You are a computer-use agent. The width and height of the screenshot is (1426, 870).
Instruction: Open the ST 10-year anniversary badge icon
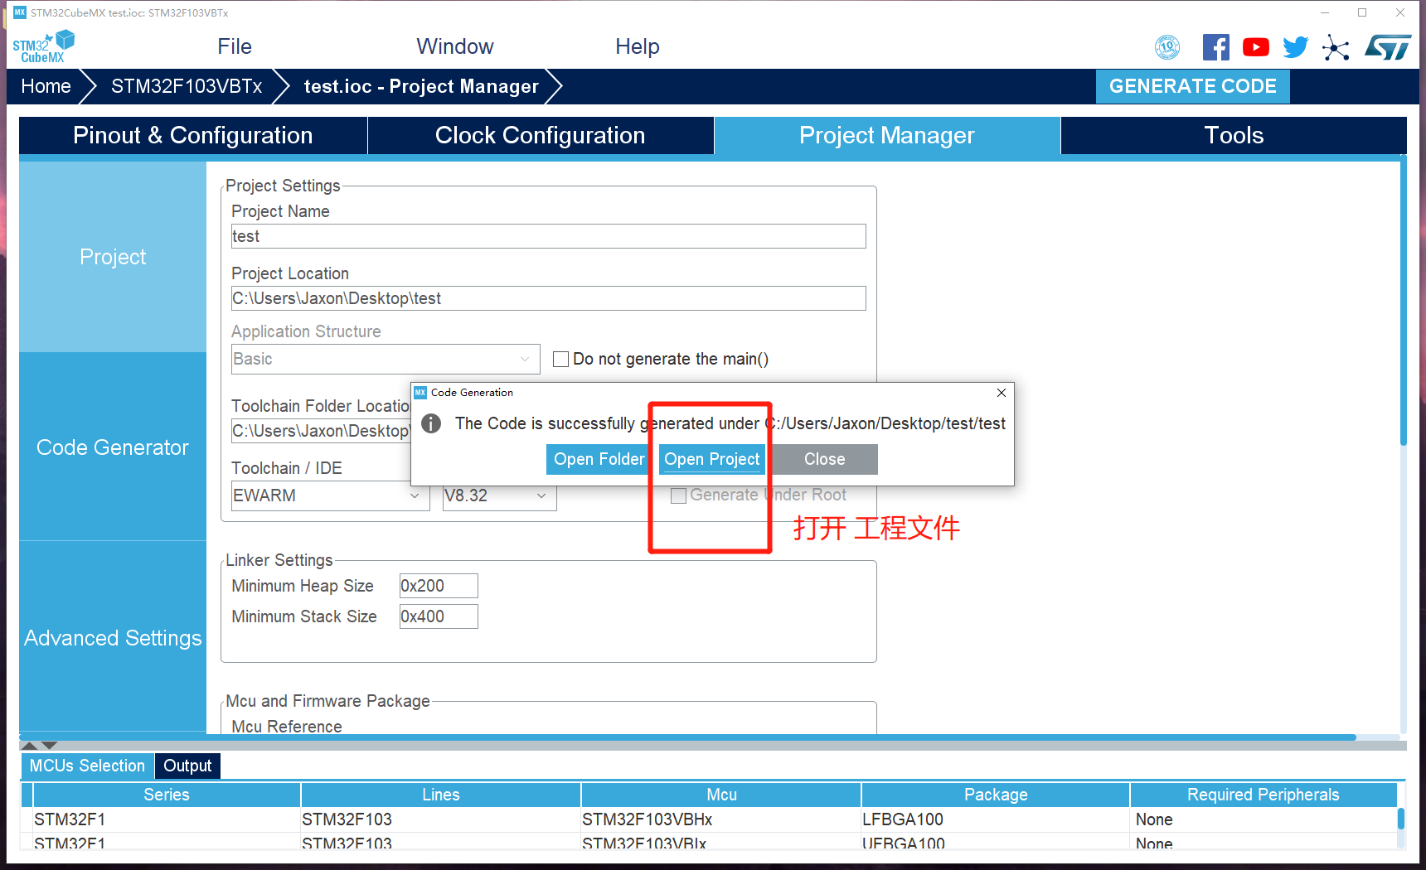point(1167,47)
